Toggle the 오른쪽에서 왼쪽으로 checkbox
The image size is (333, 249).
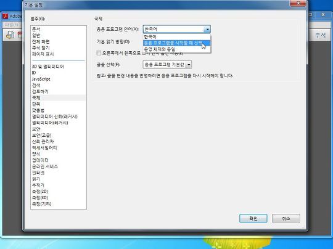99,53
